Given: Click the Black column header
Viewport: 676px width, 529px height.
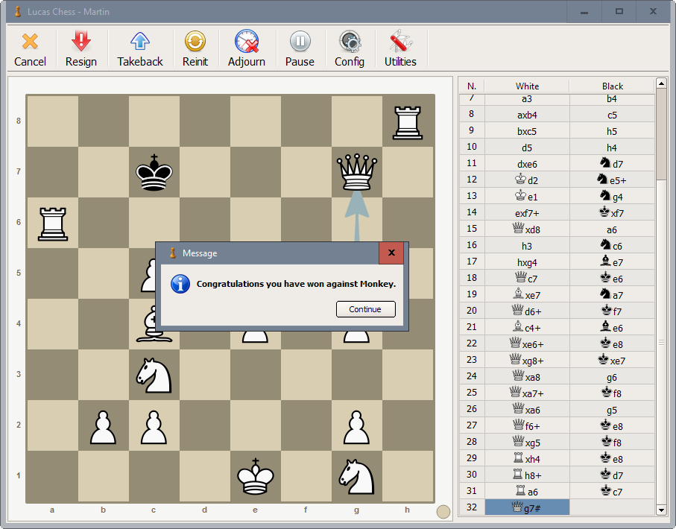Looking at the screenshot, I should pyautogui.click(x=612, y=86).
